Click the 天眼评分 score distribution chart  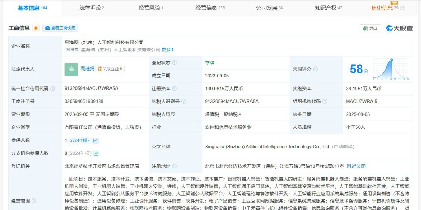pos(391,69)
